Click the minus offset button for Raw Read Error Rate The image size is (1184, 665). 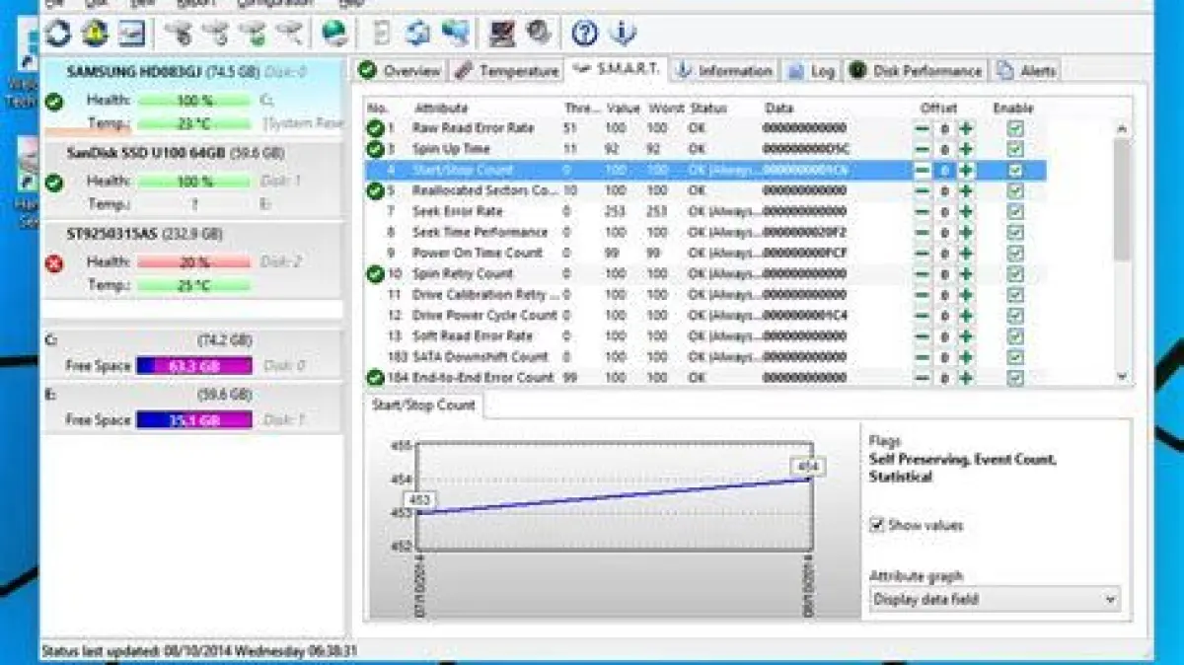point(922,128)
